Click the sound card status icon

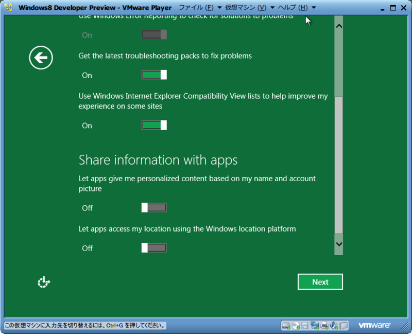(334, 326)
